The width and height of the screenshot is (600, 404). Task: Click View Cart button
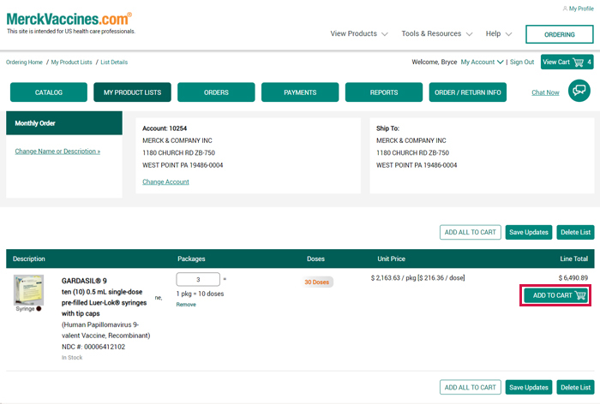pos(567,62)
